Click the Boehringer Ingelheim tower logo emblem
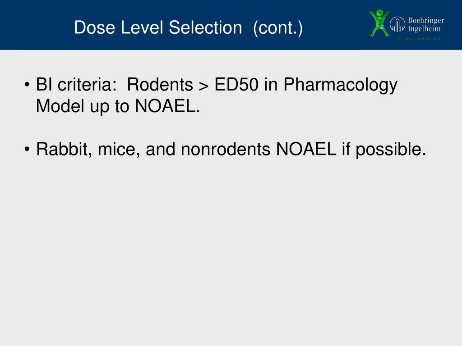 coord(397,24)
